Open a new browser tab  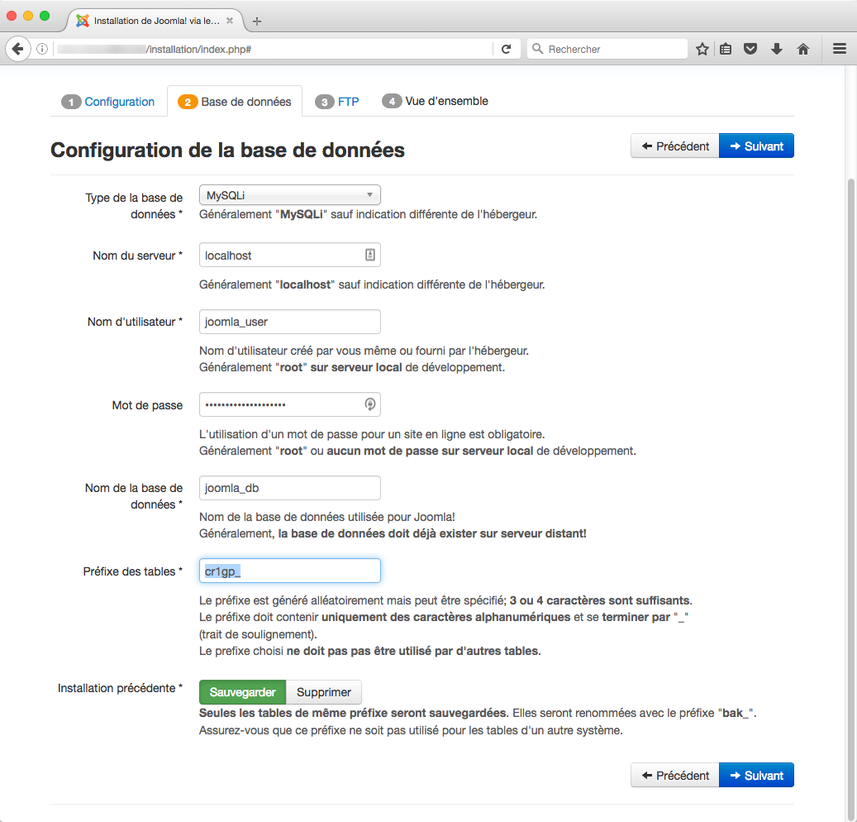[257, 22]
